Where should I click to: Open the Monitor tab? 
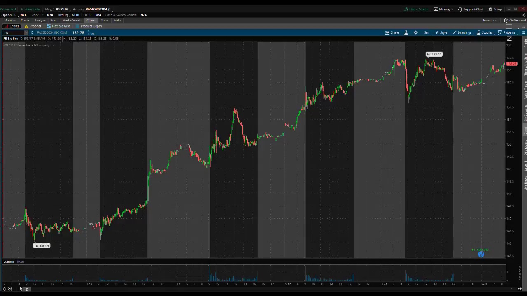coord(10,20)
